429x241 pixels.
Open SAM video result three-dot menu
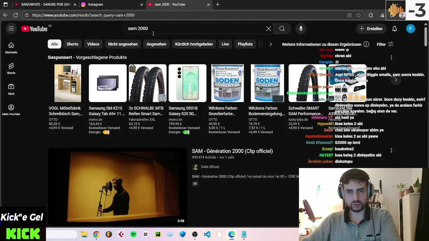tap(391, 151)
